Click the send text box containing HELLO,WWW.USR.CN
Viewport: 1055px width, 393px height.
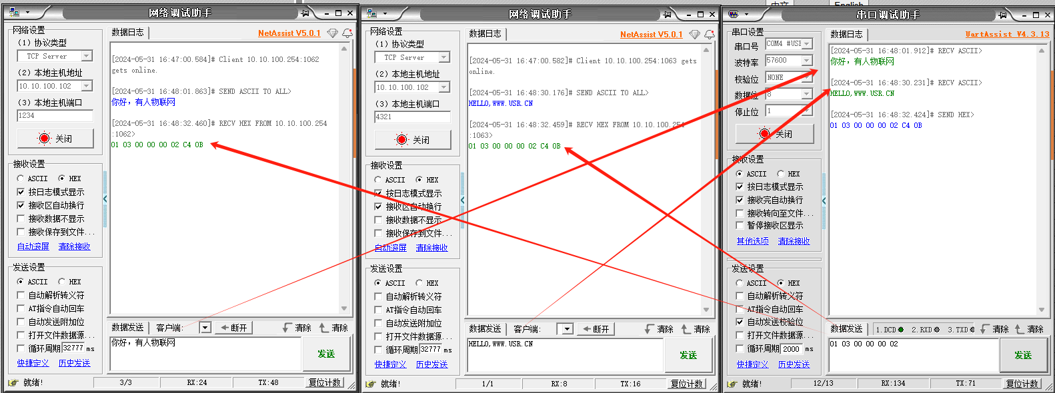[x=565, y=355]
